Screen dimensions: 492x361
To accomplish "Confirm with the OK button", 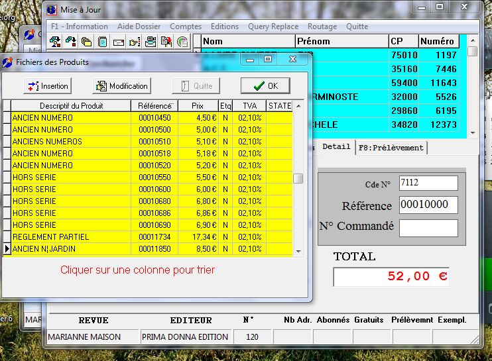I will click(x=265, y=85).
